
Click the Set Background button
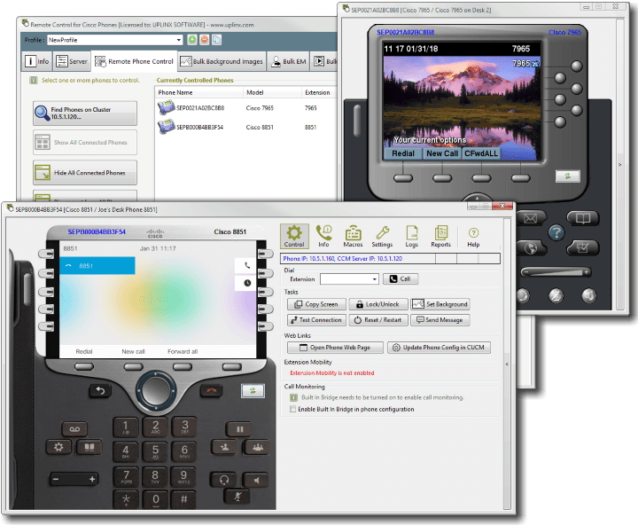[x=440, y=304]
